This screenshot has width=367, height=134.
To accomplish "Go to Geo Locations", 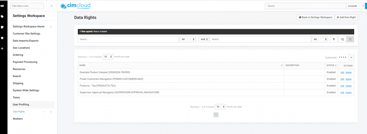I will 21,48.
